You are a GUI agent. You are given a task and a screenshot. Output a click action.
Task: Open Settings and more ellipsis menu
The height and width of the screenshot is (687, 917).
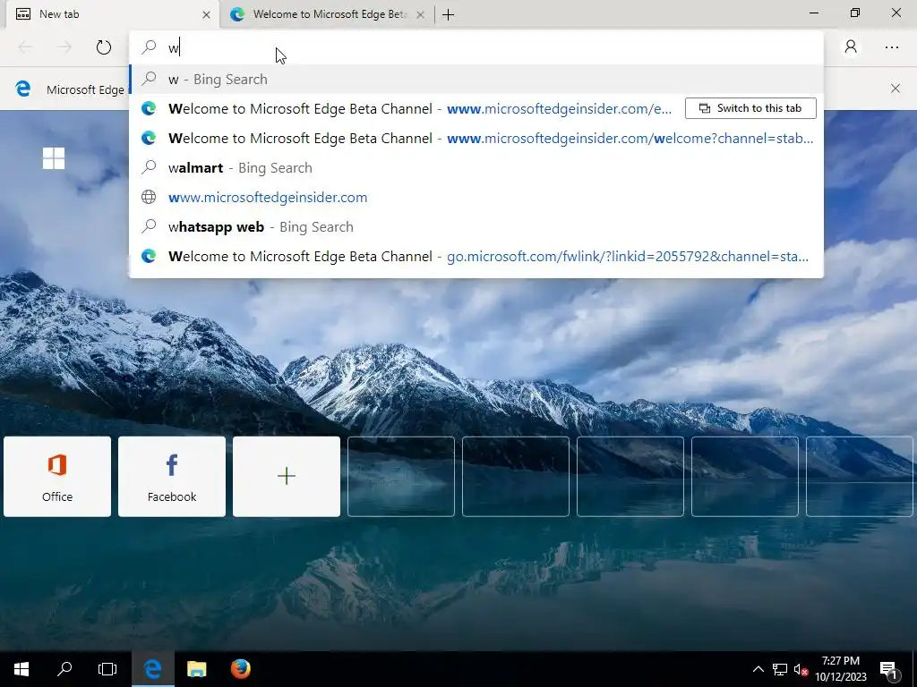coord(892,47)
